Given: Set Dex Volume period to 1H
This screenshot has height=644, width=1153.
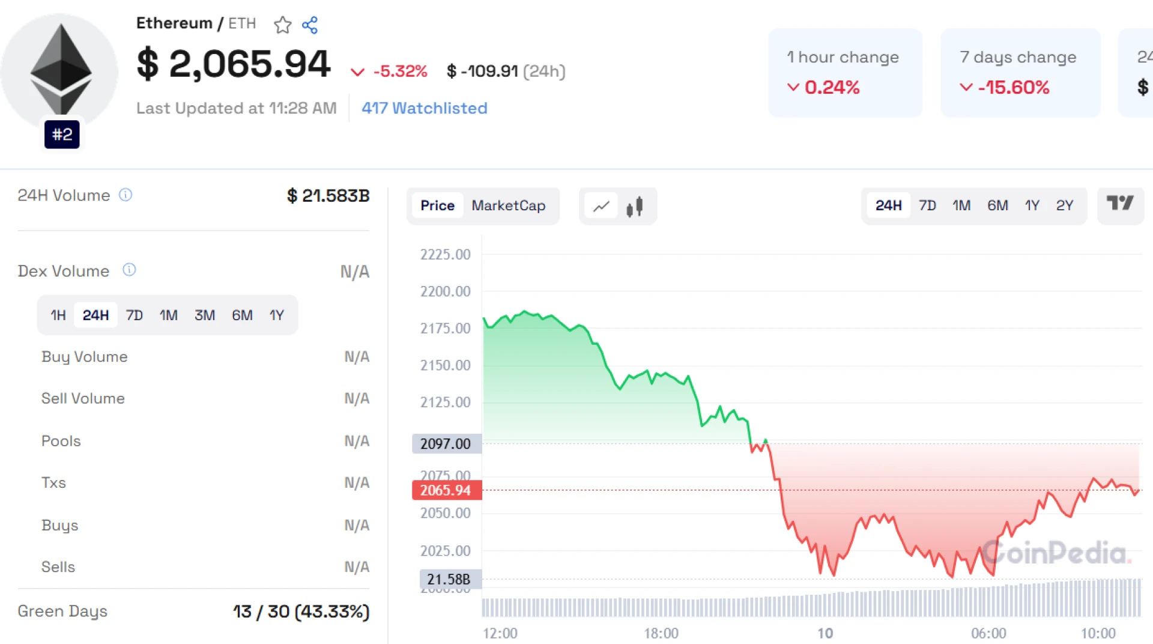Looking at the screenshot, I should [x=58, y=315].
